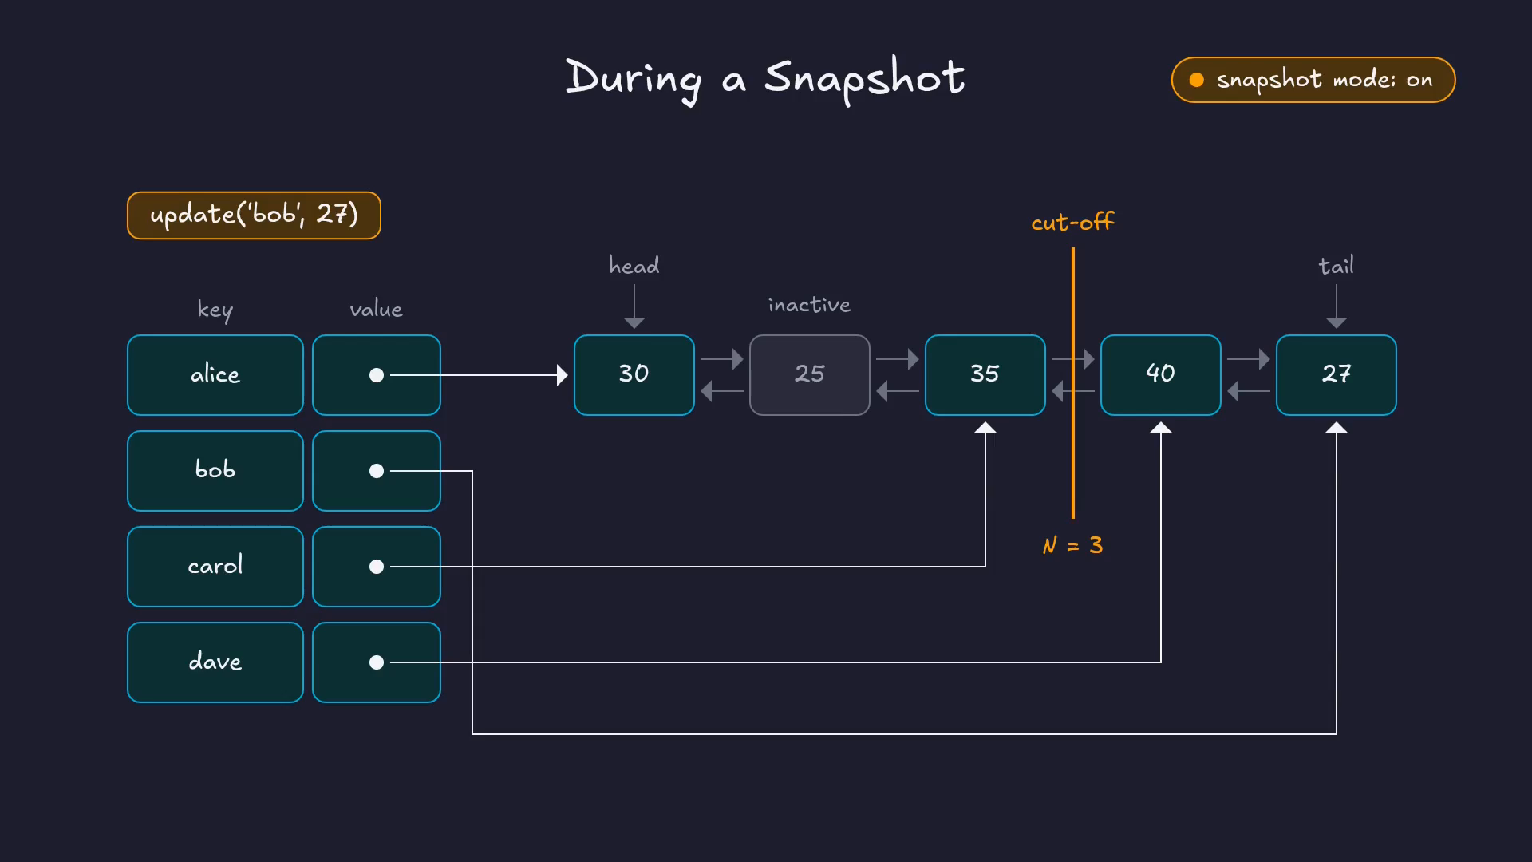The width and height of the screenshot is (1532, 862).
Task: Click the 'inactive' label
Action: point(810,305)
